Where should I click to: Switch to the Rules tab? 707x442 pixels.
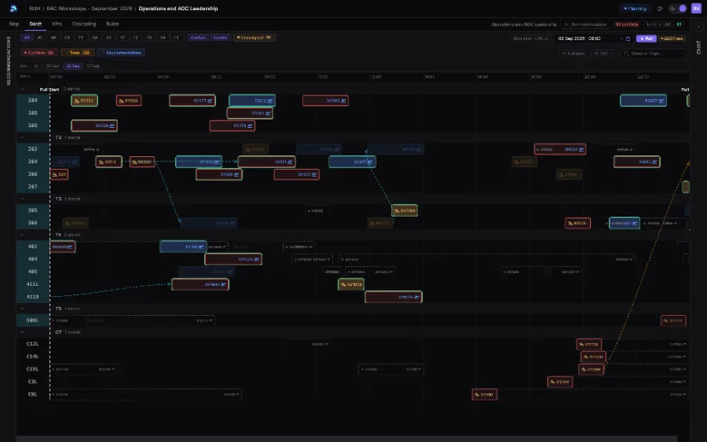tap(112, 24)
